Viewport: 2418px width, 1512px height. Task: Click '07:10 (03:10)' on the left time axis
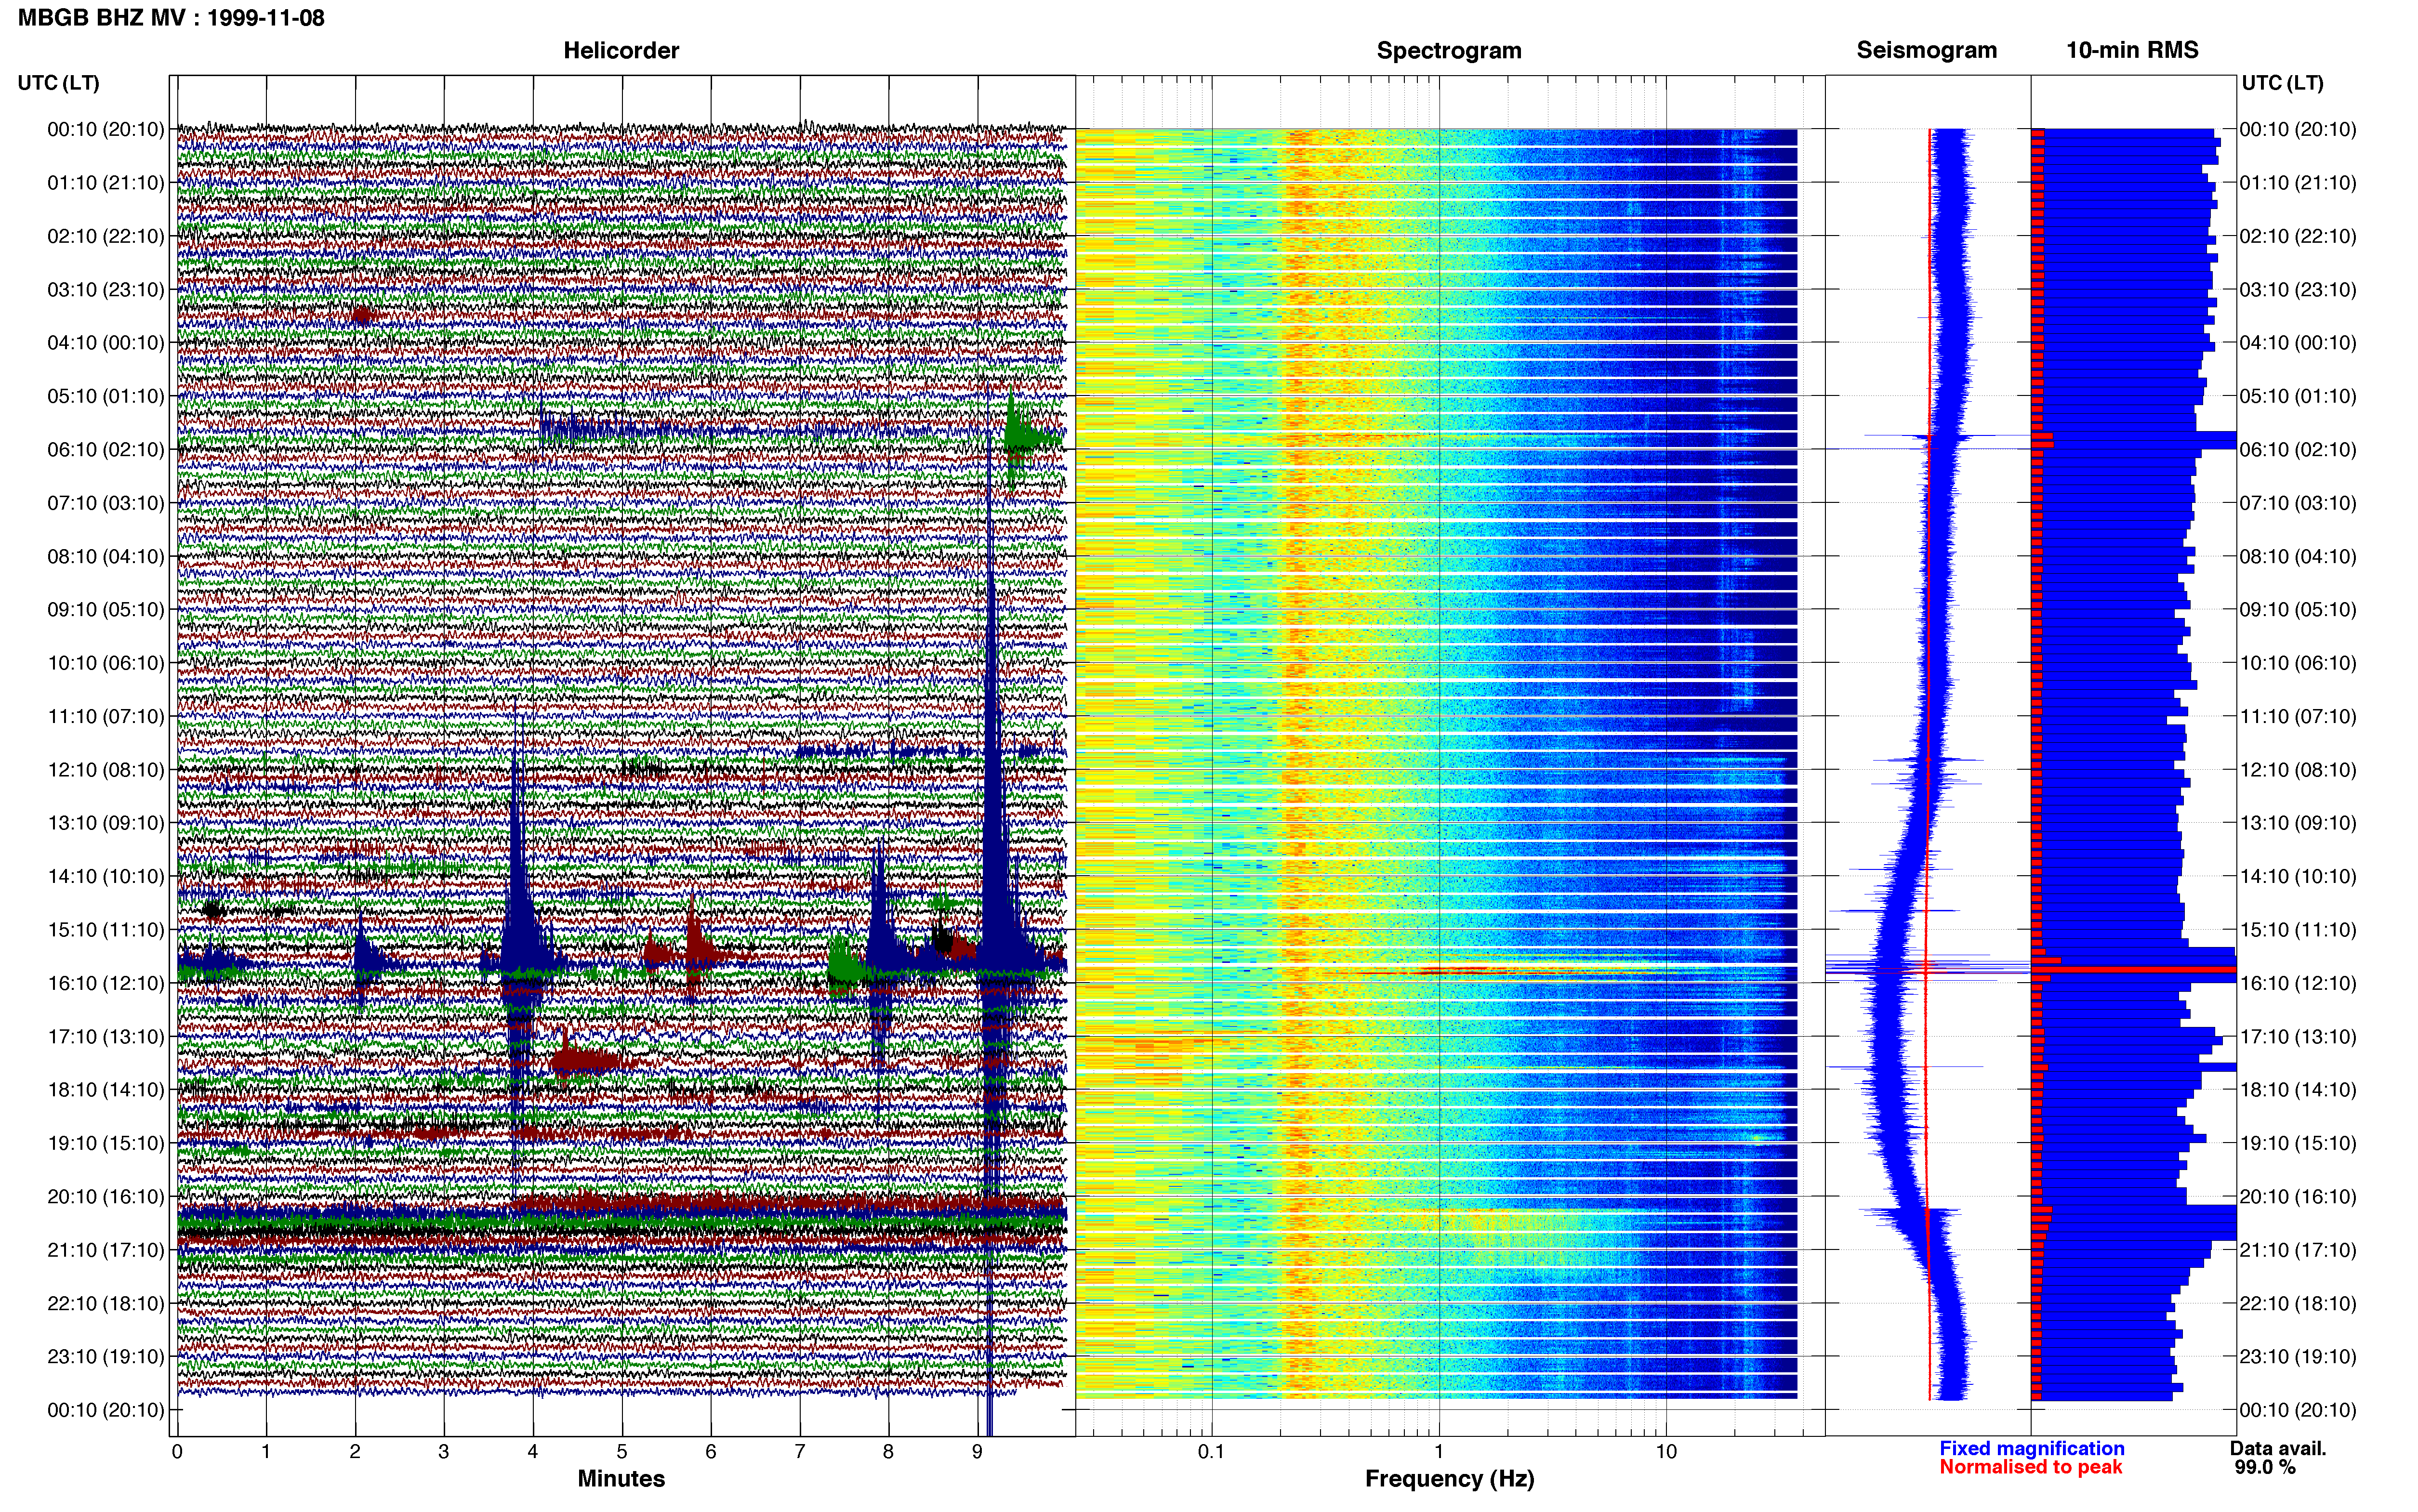click(106, 503)
